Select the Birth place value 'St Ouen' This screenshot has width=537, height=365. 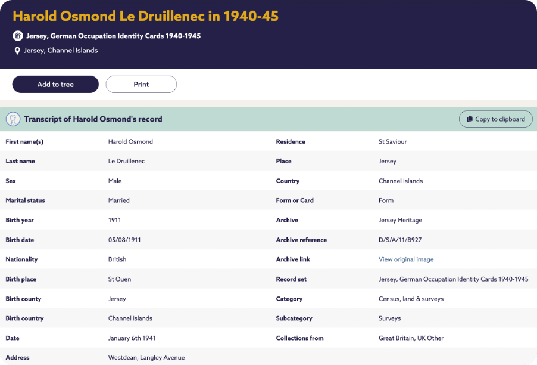tap(120, 279)
